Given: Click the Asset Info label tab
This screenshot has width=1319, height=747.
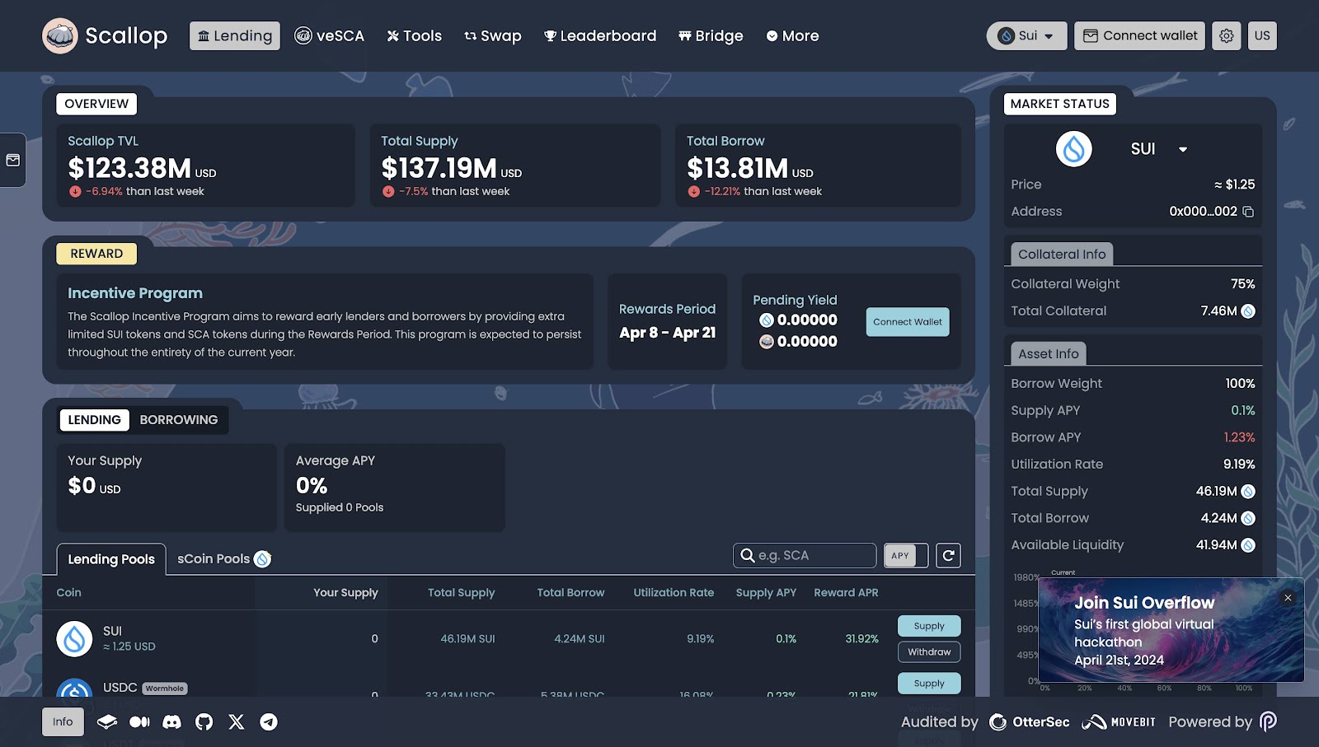Looking at the screenshot, I should point(1049,354).
